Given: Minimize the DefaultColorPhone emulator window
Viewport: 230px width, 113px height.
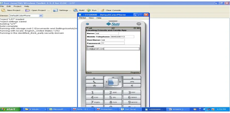Looking at the screenshot, I should (136, 15).
